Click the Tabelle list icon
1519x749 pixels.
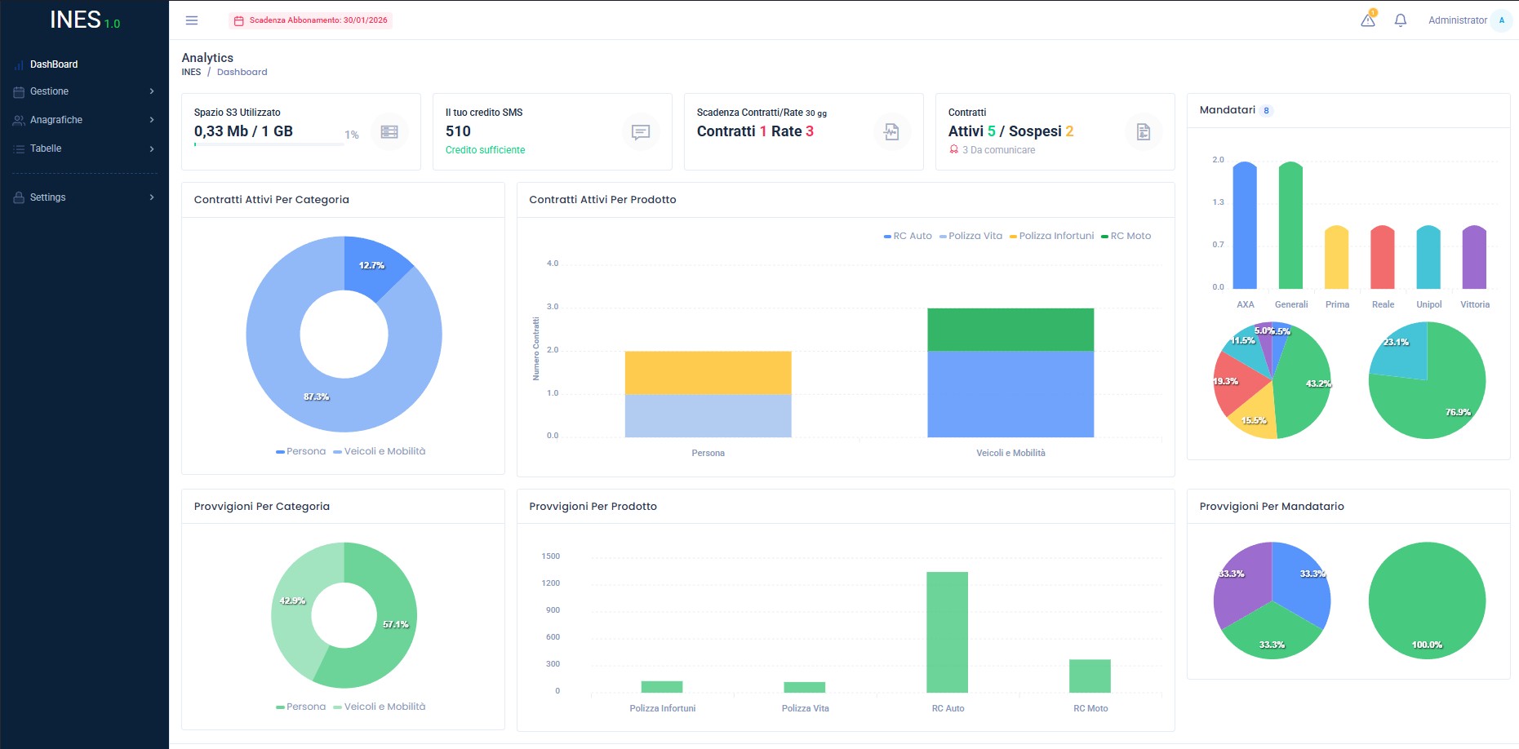tap(18, 148)
